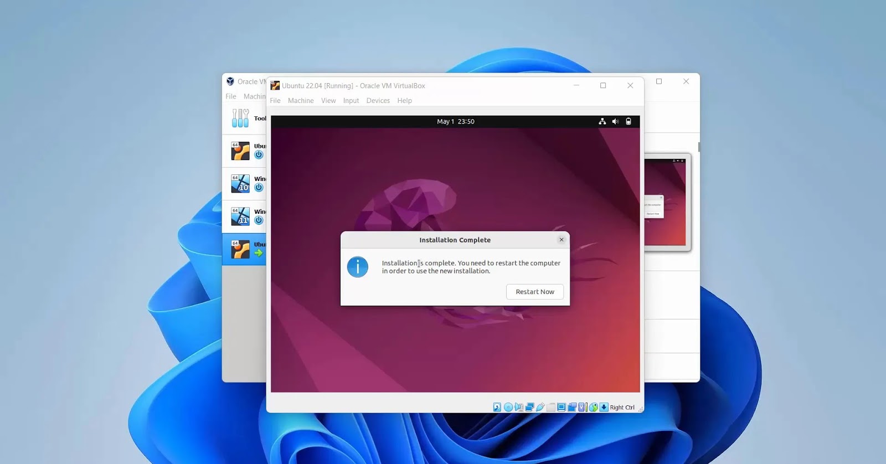Image resolution: width=886 pixels, height=464 pixels.
Task: Click the Ubuntu volume speaker icon
Action: coord(615,121)
